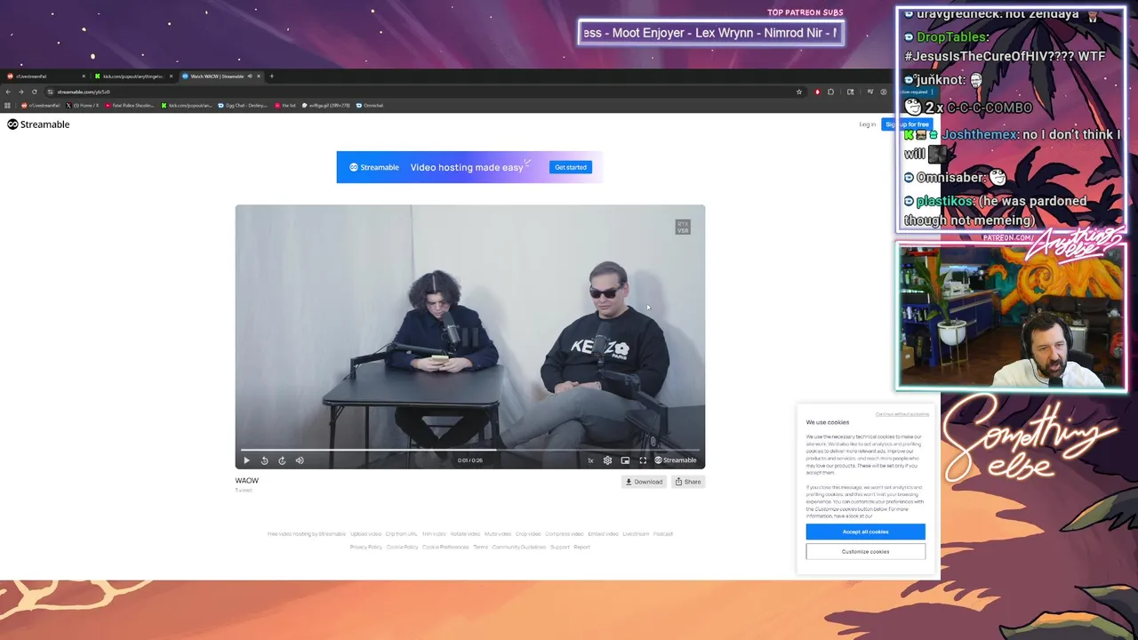Open the 'the list' bookmark
This screenshot has height=640, width=1138.
coord(285,106)
